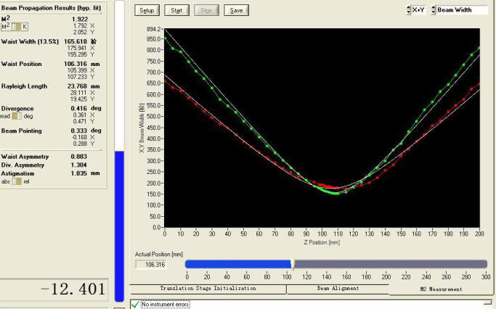496x309 pixels.
Task: Toggle astigmatism abs/rel switch
Action: coord(16,181)
